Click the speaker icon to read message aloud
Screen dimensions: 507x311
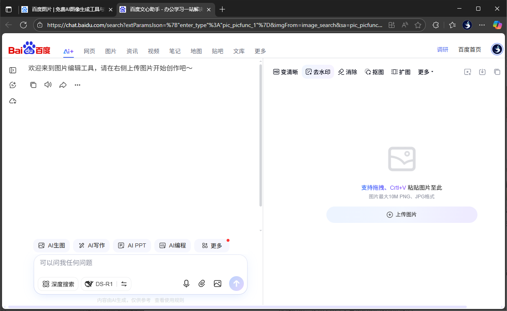(48, 85)
